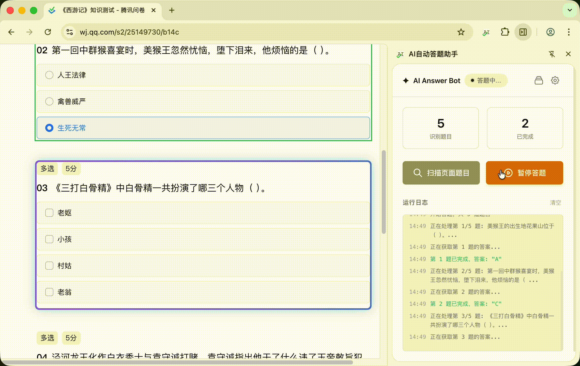Open the Chrome extensions puzzle icon
580x366 pixels.
tap(505, 32)
